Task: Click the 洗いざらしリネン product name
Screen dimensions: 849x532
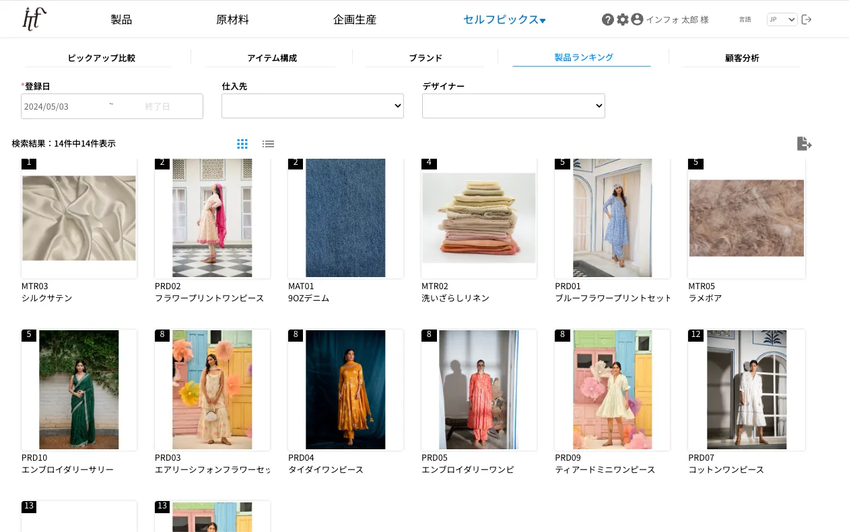Action: tap(455, 298)
